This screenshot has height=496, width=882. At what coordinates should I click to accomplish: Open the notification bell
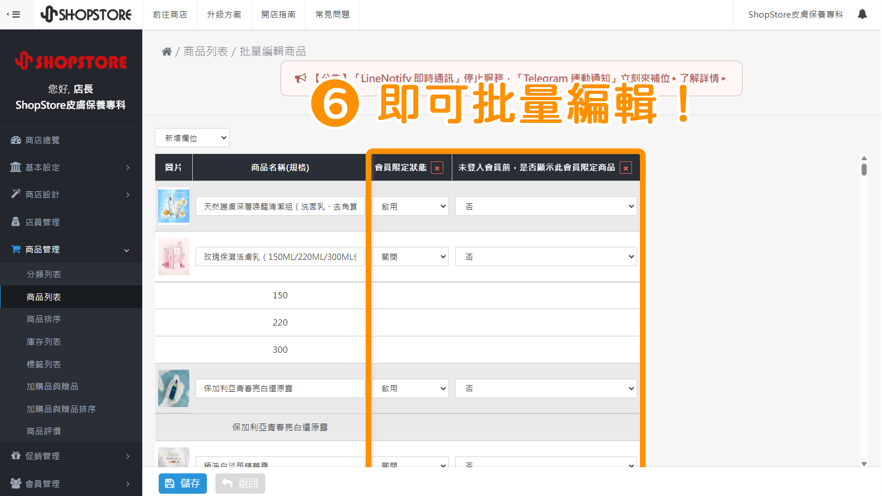(862, 14)
